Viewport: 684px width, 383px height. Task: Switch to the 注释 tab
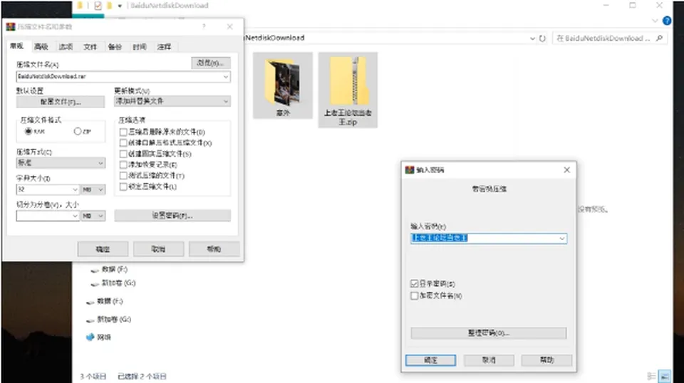pyautogui.click(x=164, y=46)
